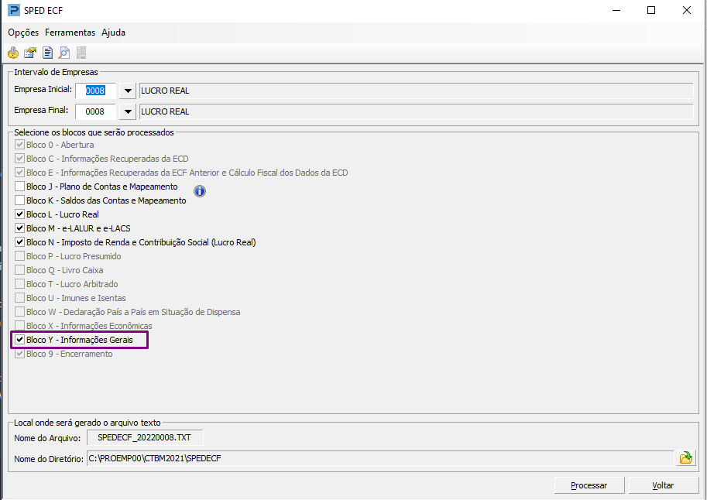Click the Empresa Final name field LUCRO REAL
The width and height of the screenshot is (707, 500).
coord(416,111)
